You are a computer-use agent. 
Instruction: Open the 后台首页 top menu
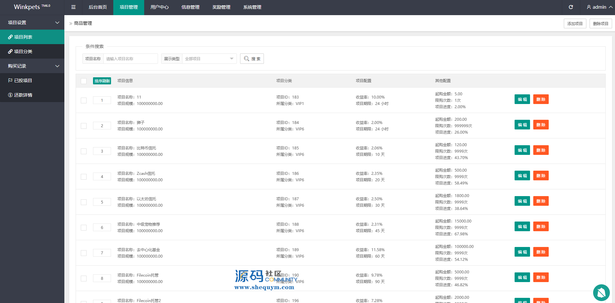coord(98,7)
